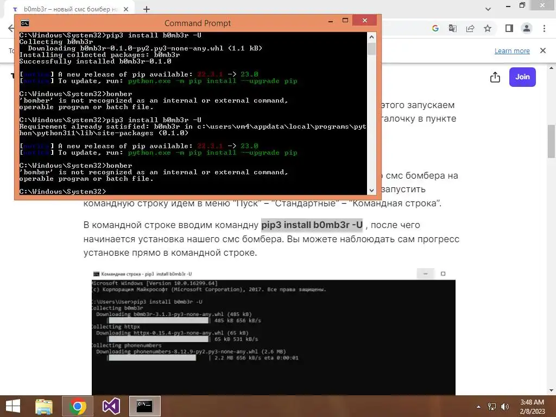Click the highlighted pip3 install b0mb3r -U command
The image size is (556, 417).
click(312, 225)
